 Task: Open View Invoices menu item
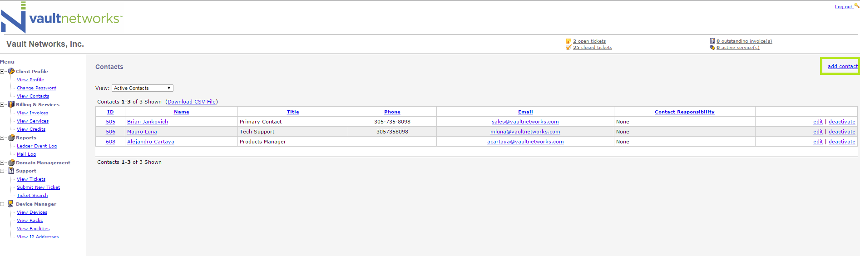32,113
